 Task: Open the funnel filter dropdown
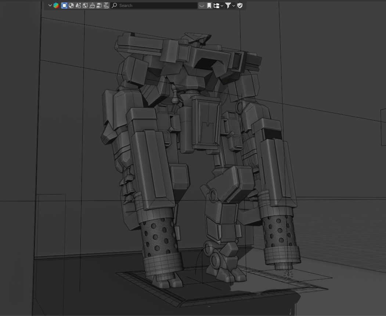(230, 5)
